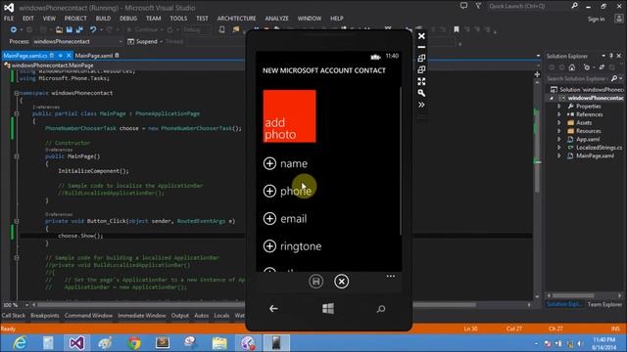Open the EDIT menu
Image resolution: width=627 pixels, height=352 pixels.
click(28, 19)
